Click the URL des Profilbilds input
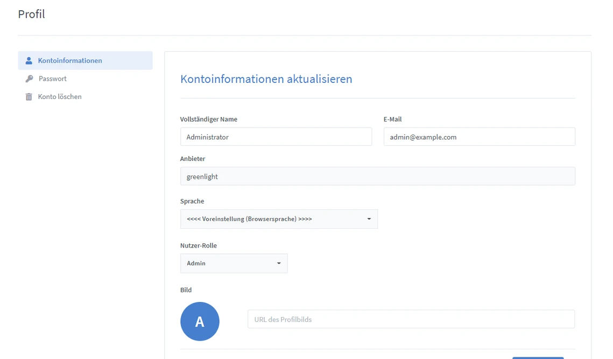613x359 pixels. [411, 319]
